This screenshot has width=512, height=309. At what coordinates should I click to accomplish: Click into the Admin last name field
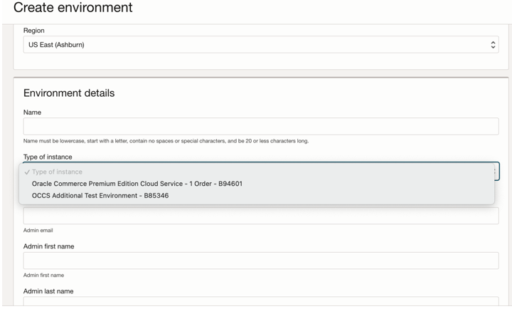[x=261, y=301]
